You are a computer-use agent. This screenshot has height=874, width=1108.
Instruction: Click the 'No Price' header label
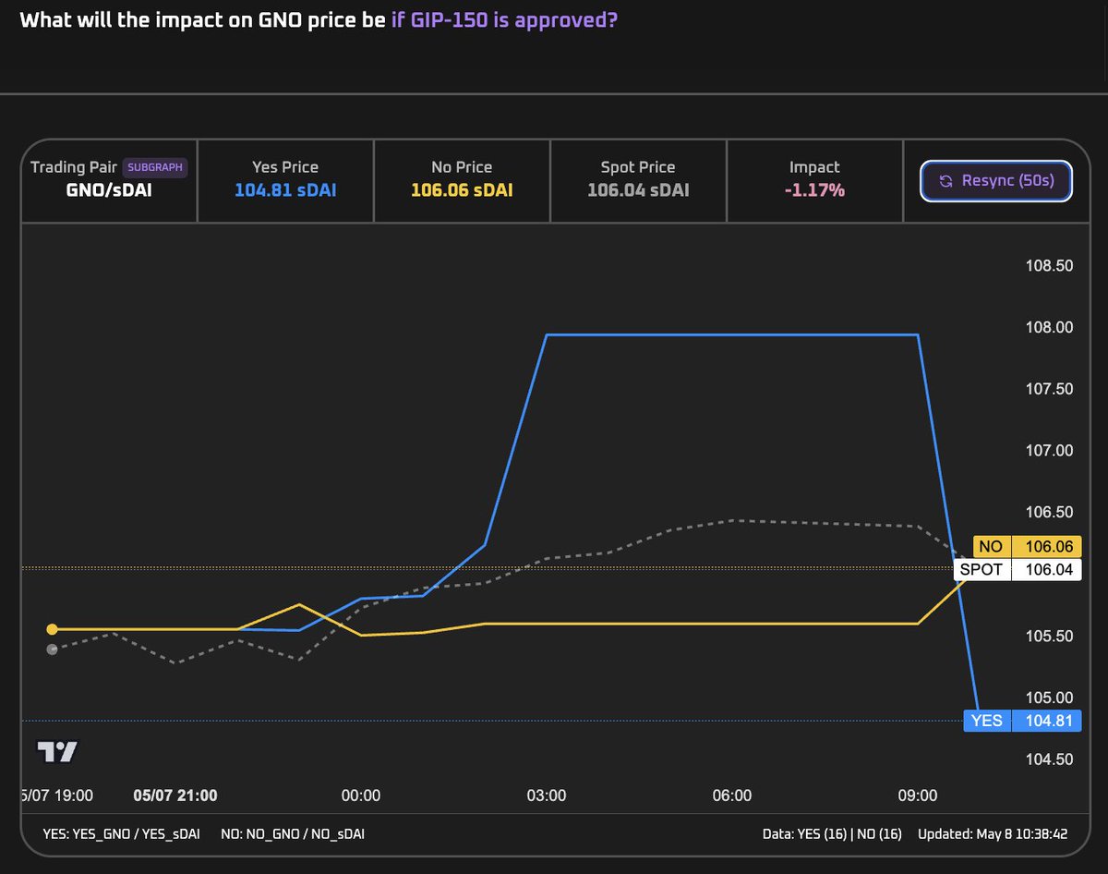coord(462,167)
